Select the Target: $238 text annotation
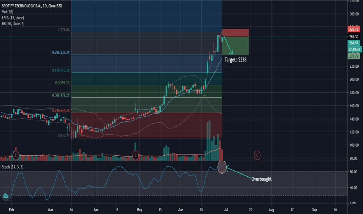 pyautogui.click(x=235, y=60)
